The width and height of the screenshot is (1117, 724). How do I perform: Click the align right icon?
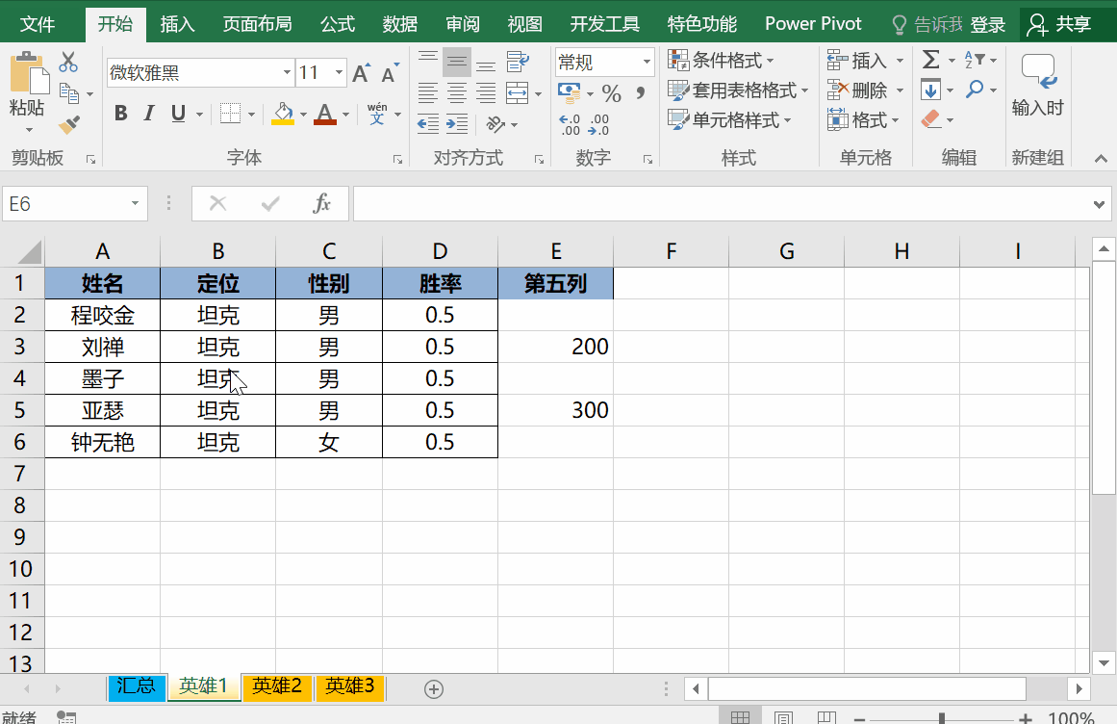pyautogui.click(x=486, y=92)
